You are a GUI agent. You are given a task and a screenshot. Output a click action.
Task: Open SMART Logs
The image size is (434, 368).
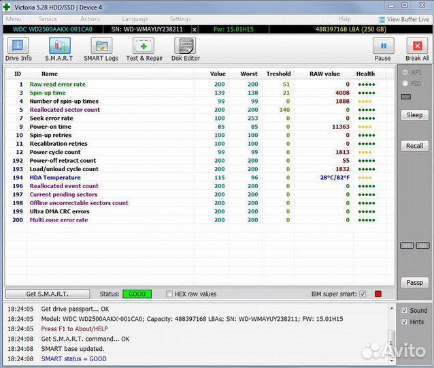pos(101,50)
